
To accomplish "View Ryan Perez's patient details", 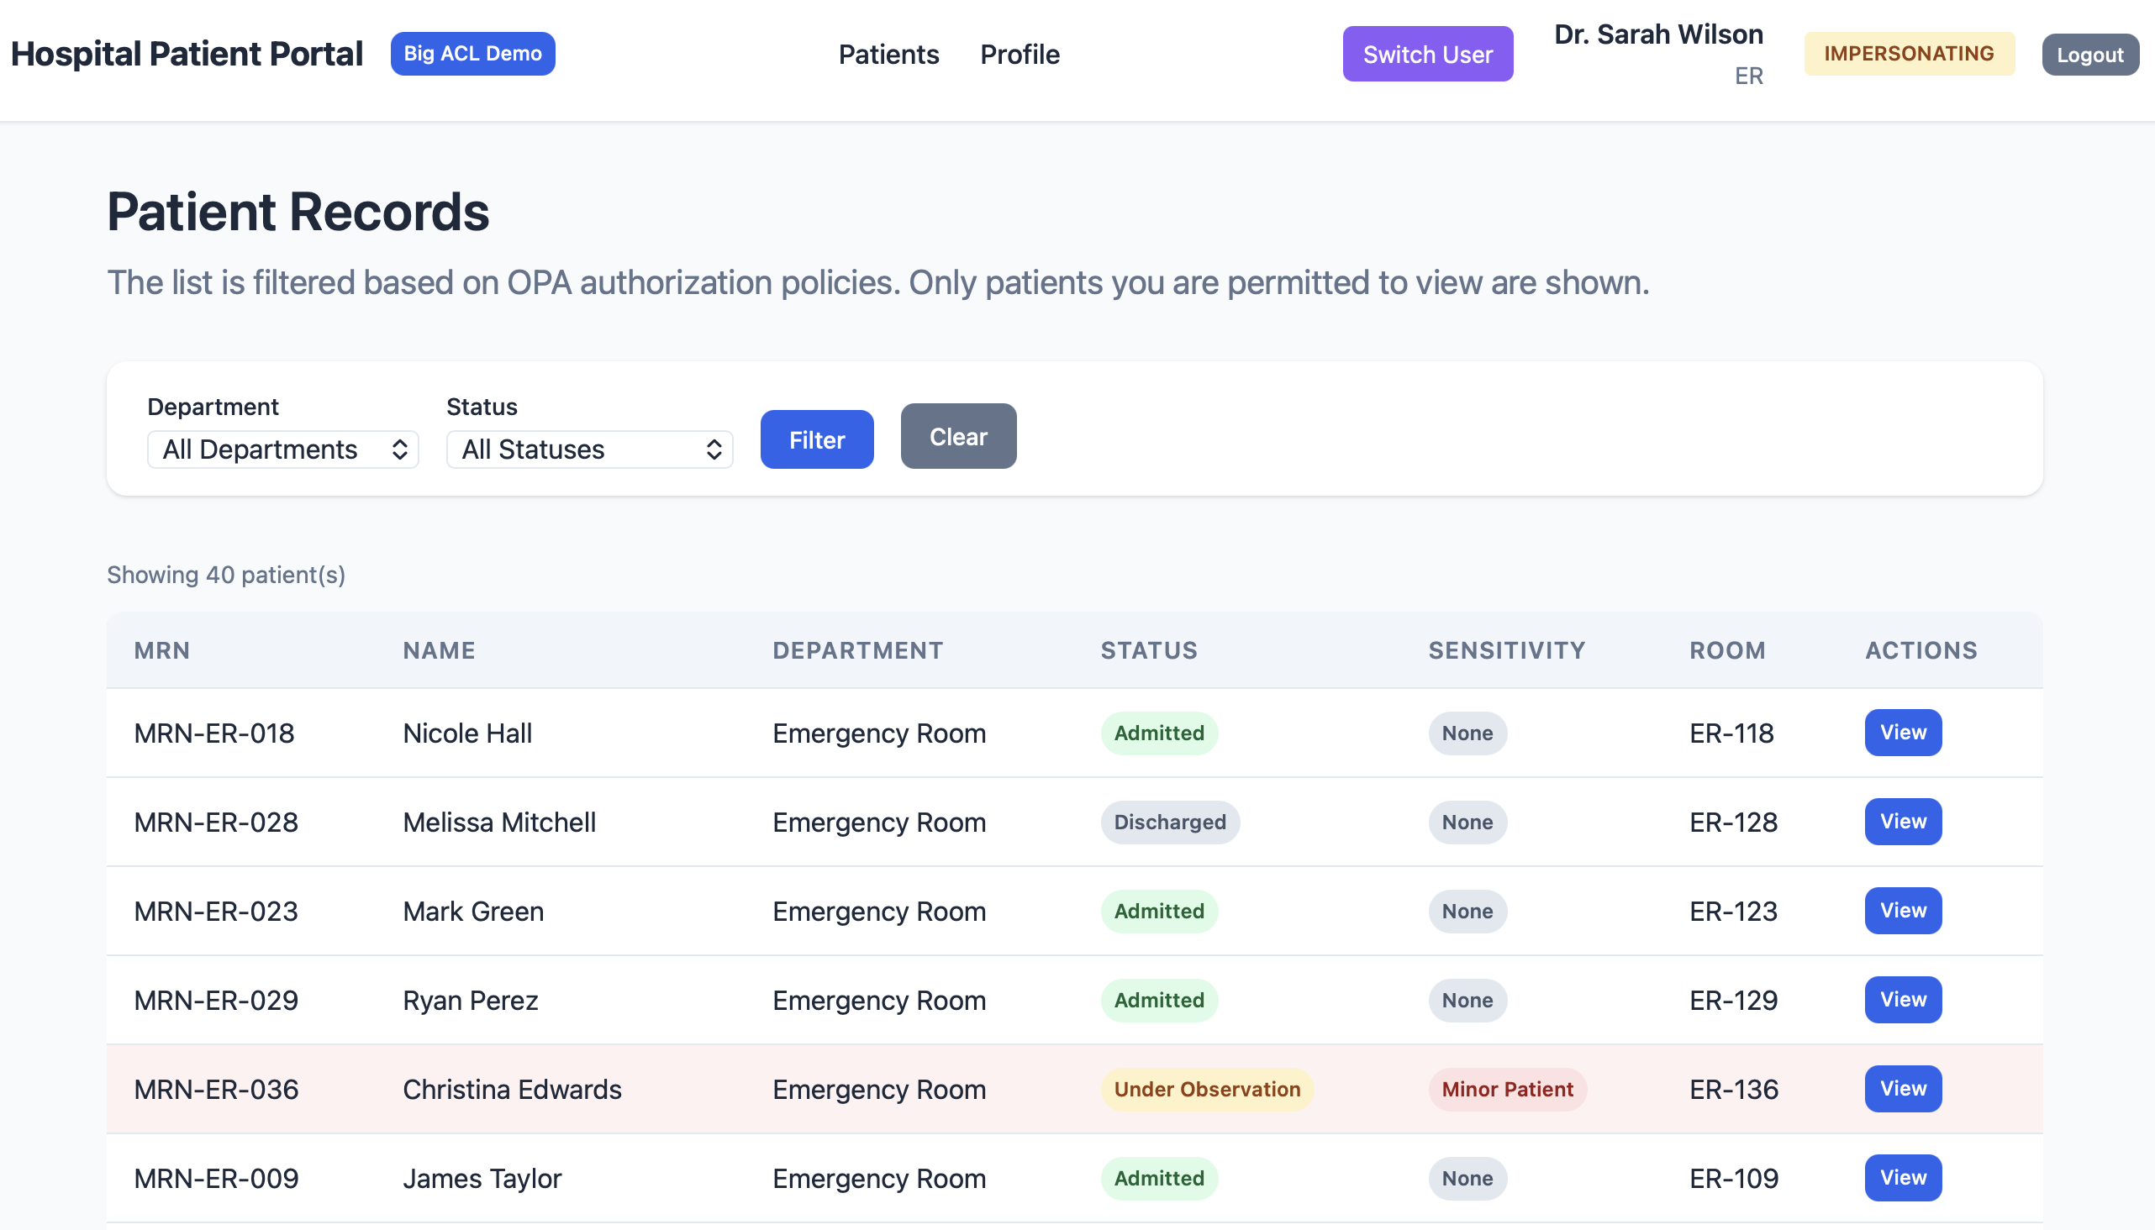I will coord(1902,1000).
